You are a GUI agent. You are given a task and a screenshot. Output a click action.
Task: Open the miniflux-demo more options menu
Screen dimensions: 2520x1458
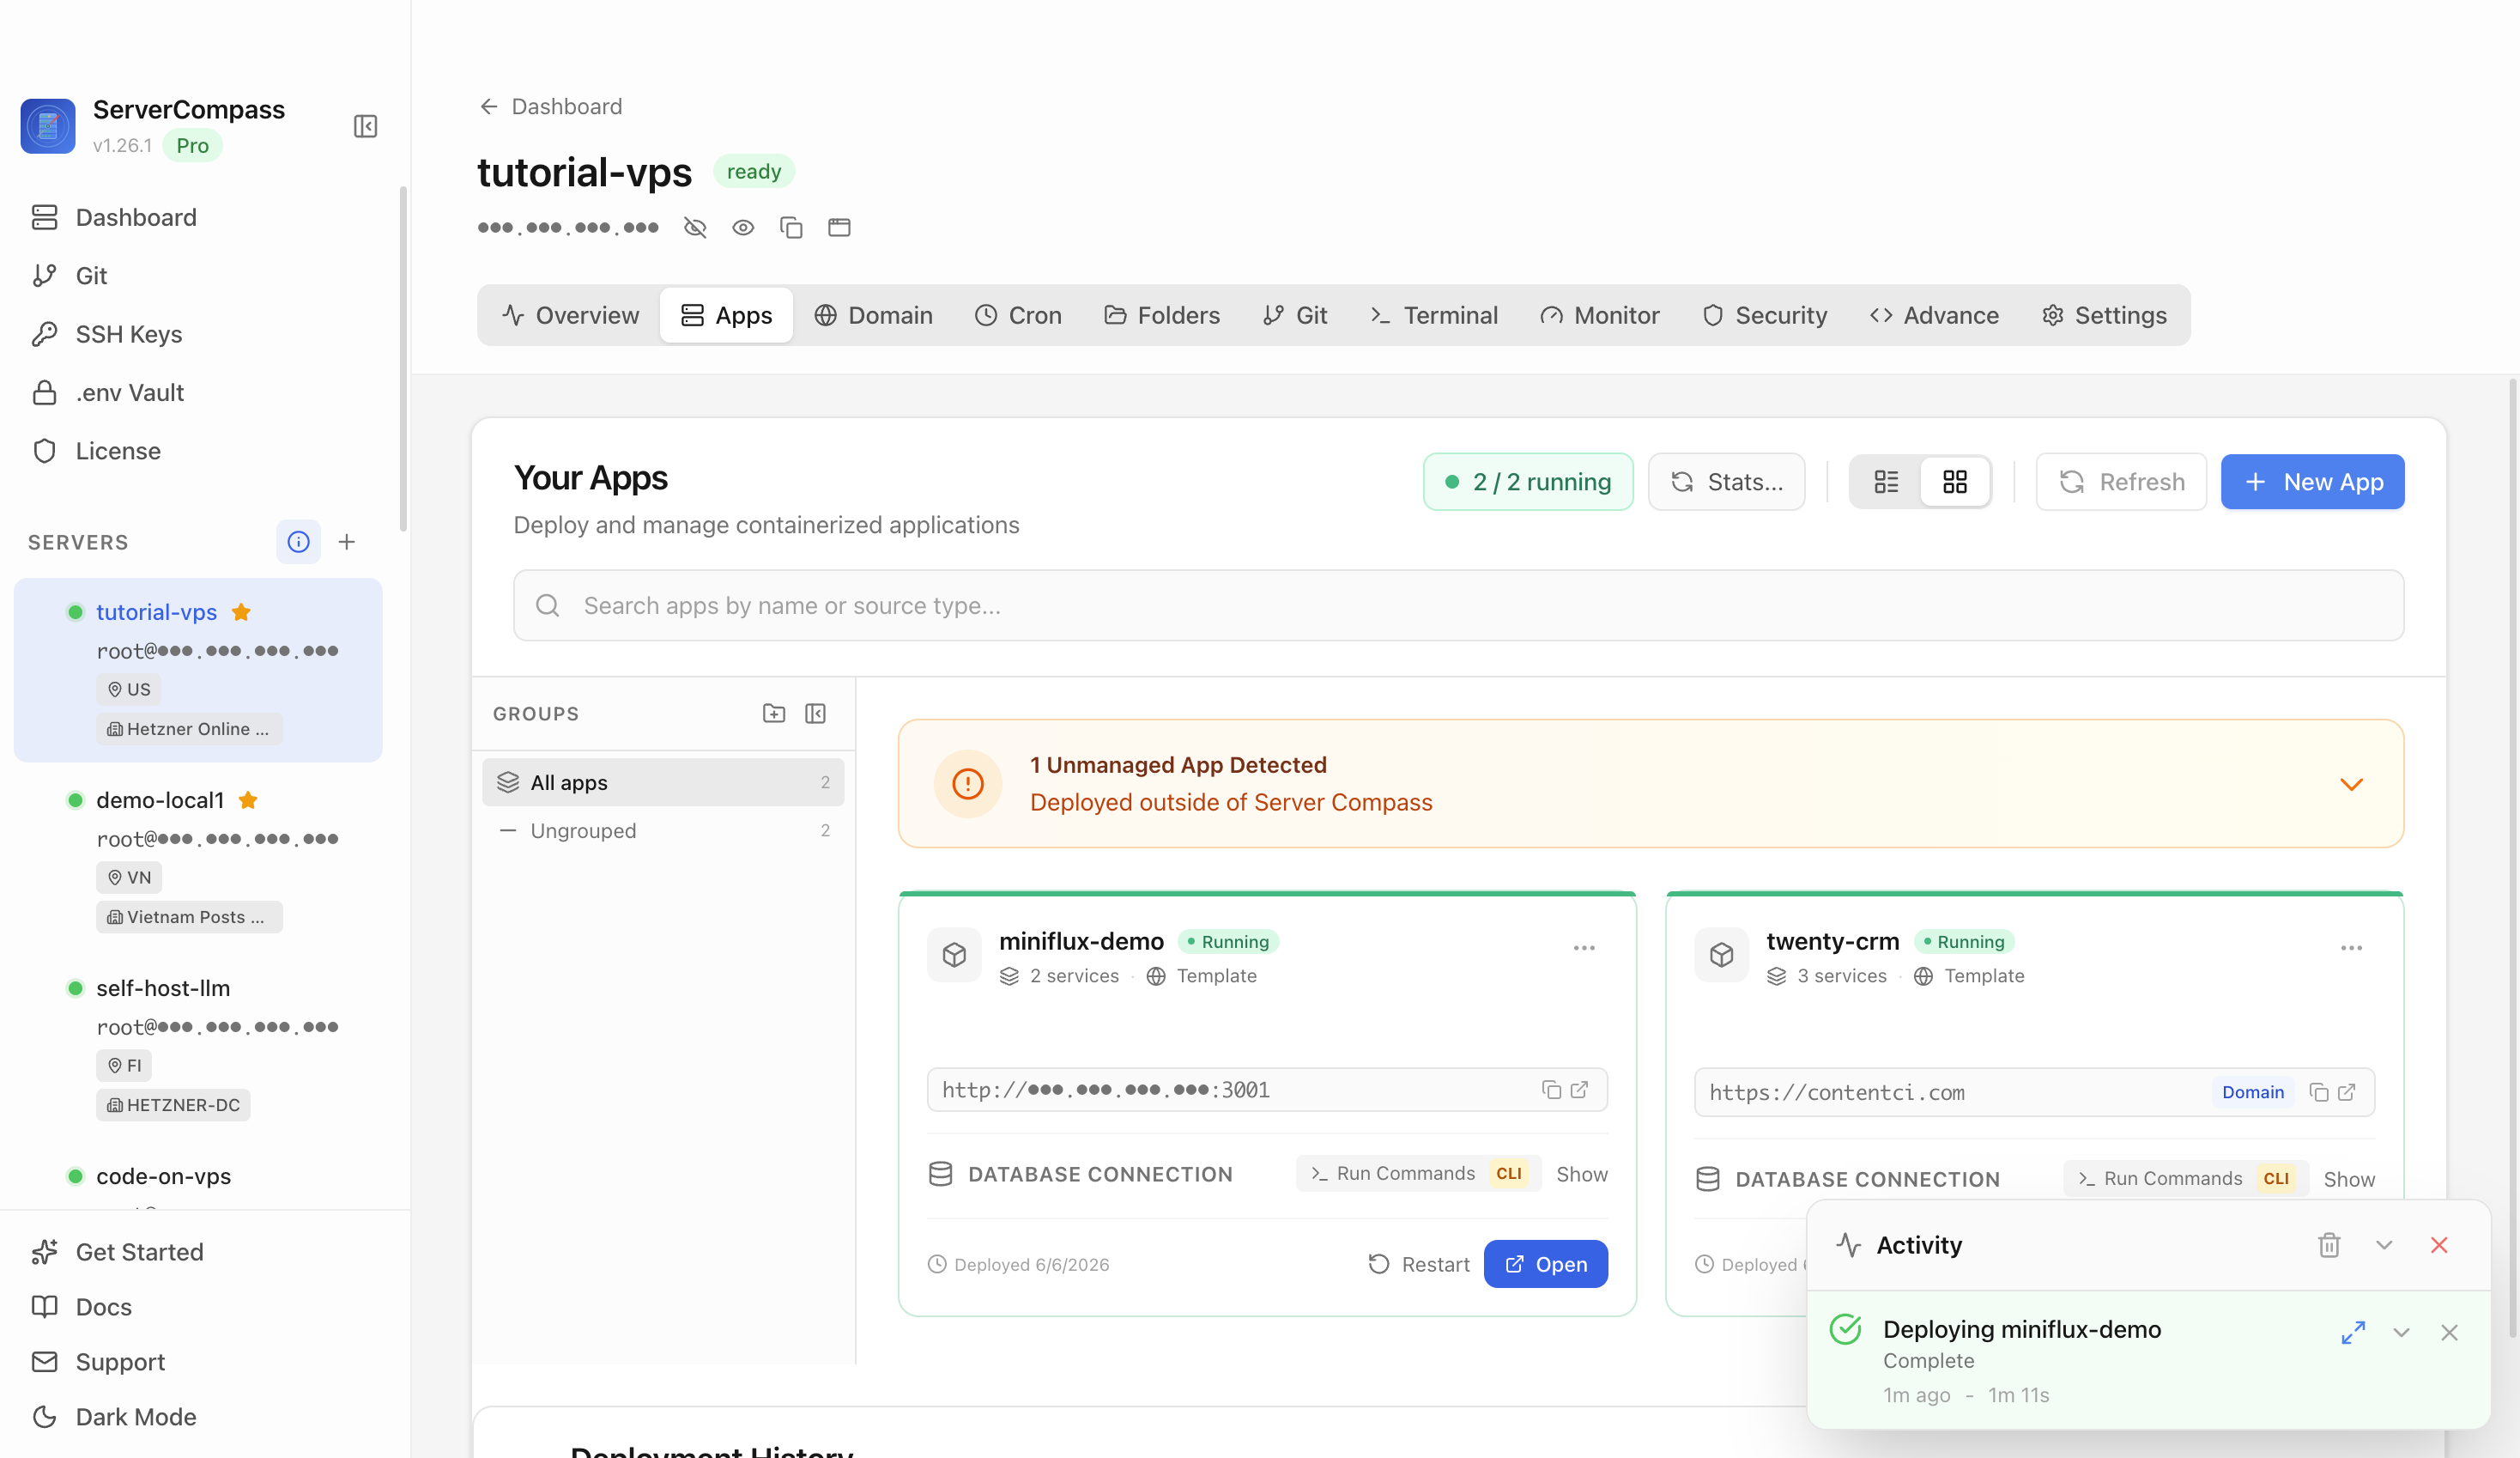tap(1584, 948)
